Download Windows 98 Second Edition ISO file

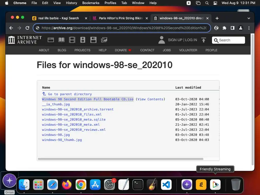click(88, 99)
